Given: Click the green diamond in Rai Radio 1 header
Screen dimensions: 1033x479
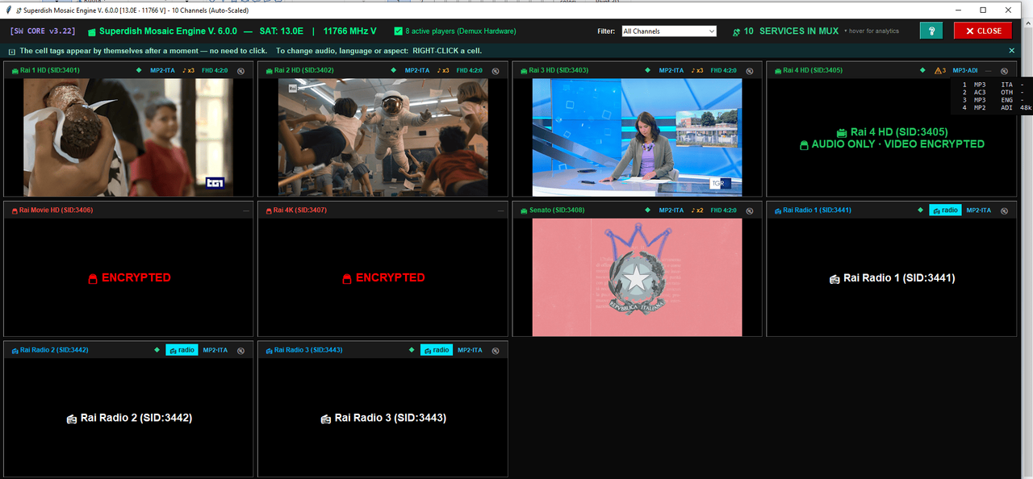Looking at the screenshot, I should (x=920, y=210).
